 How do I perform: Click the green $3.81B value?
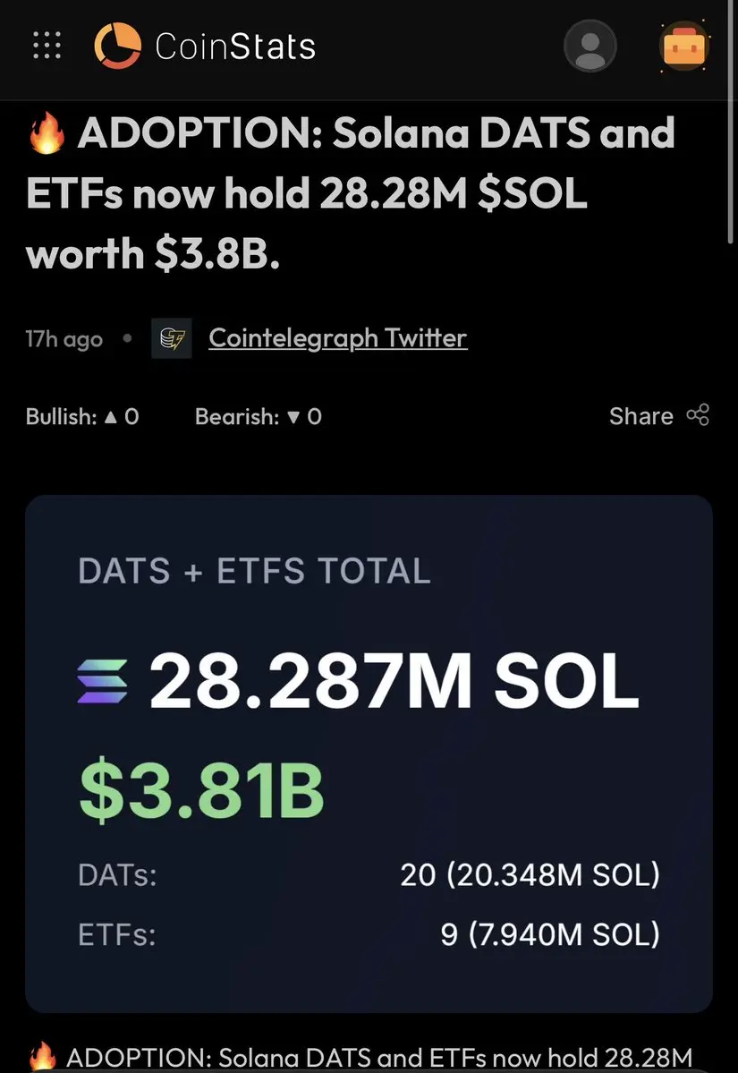point(201,789)
